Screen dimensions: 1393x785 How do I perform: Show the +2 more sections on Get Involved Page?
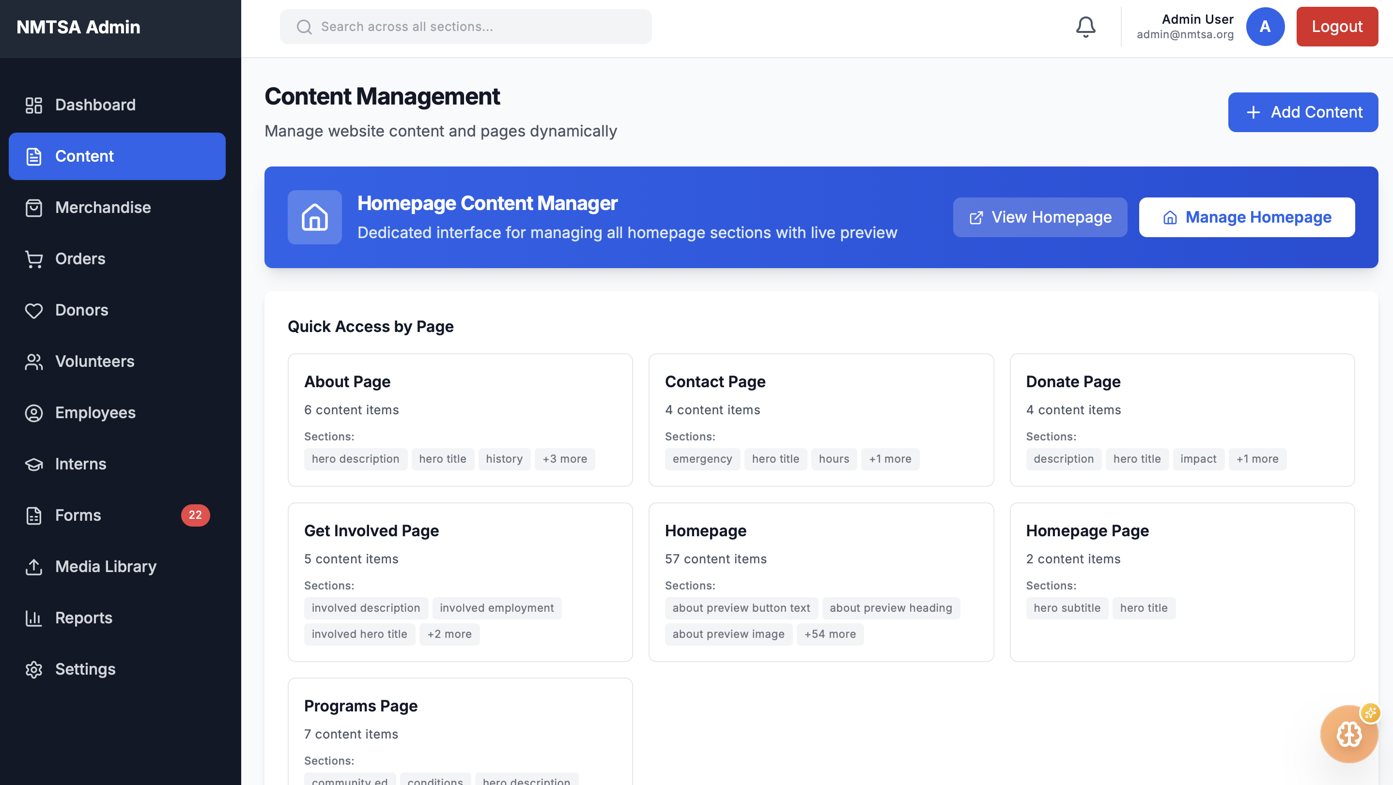(x=449, y=634)
